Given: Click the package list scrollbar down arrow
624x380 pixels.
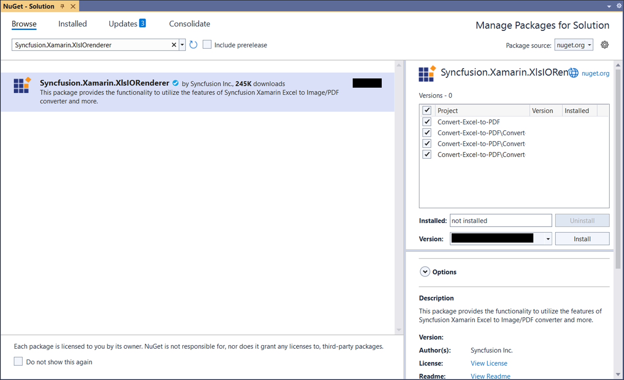Looking at the screenshot, I should click(399, 330).
